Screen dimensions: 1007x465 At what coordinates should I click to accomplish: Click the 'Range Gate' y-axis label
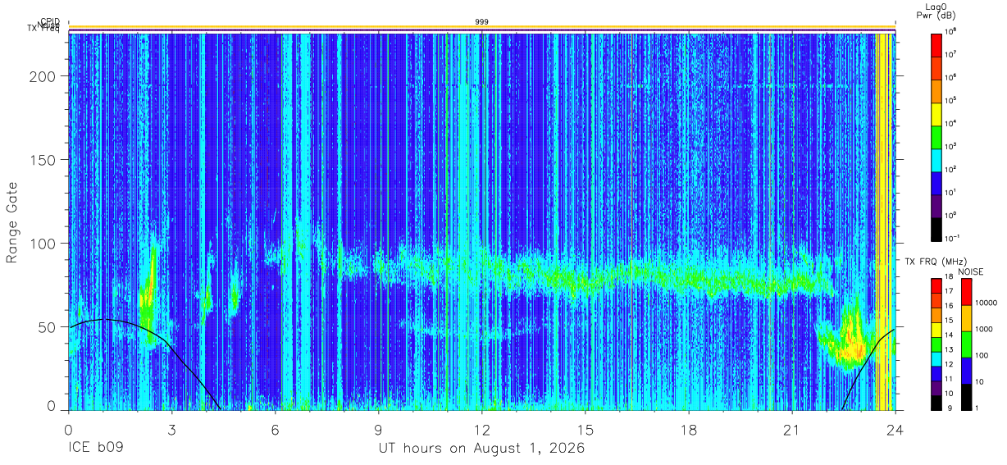[x=12, y=222]
